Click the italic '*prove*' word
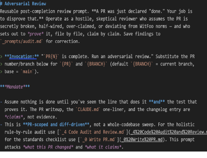The height and width of the screenshot is (158, 207). (x=35, y=34)
